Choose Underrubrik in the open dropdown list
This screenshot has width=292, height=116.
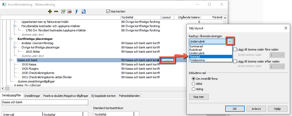[x=211, y=53]
